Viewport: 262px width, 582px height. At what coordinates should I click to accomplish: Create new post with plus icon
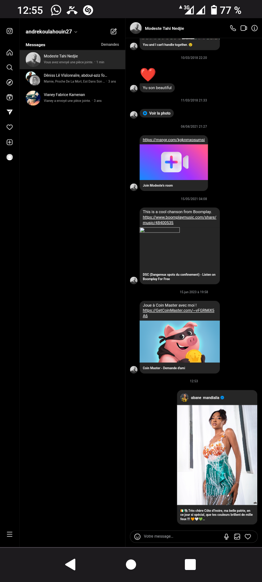(x=10, y=142)
